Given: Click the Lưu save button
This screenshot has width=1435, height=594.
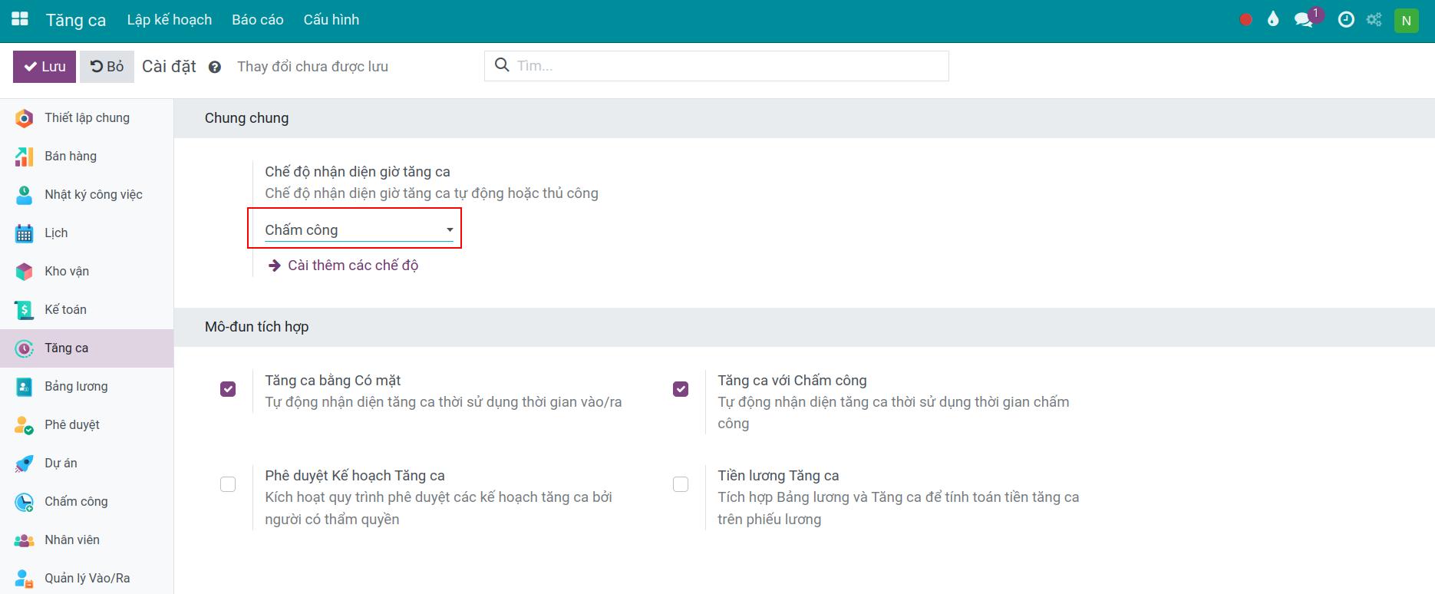Looking at the screenshot, I should (x=45, y=67).
